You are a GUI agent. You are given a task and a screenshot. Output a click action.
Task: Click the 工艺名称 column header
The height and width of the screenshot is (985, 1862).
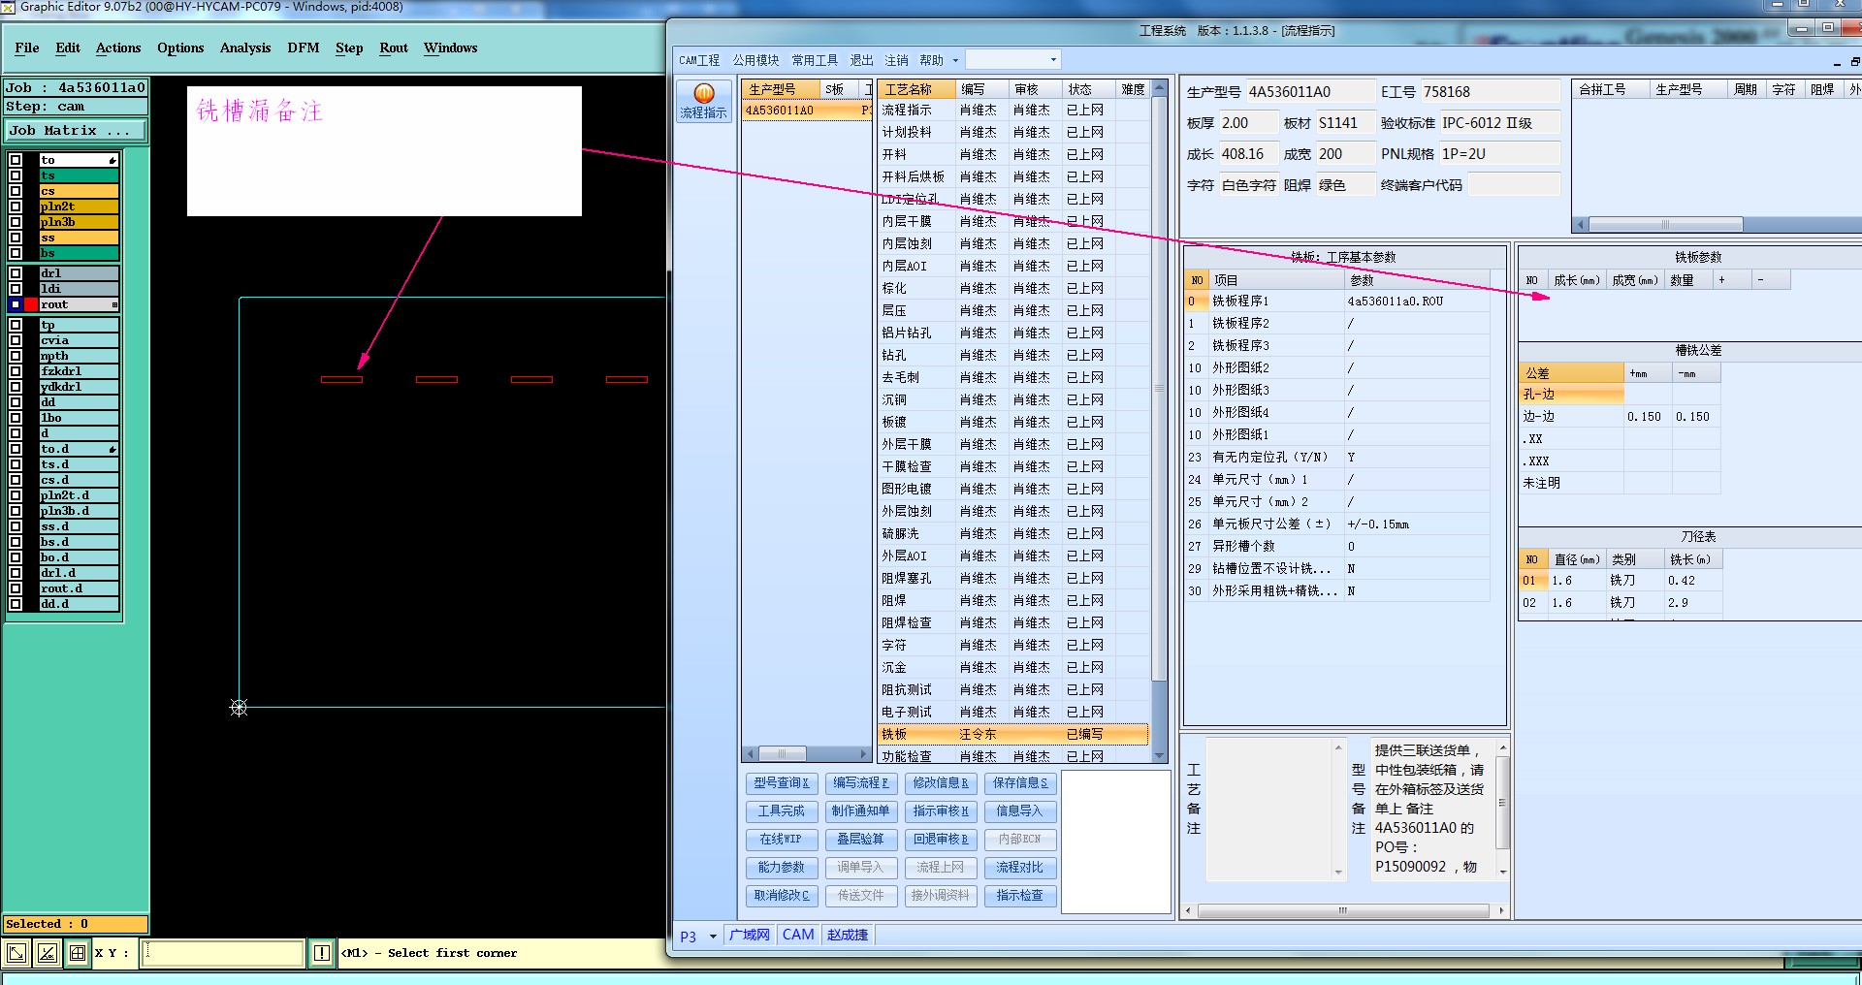tap(915, 89)
